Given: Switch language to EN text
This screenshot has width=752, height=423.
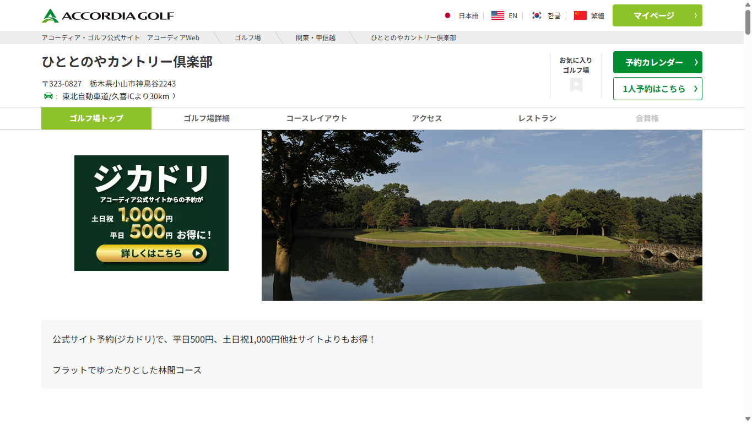Looking at the screenshot, I should (513, 15).
